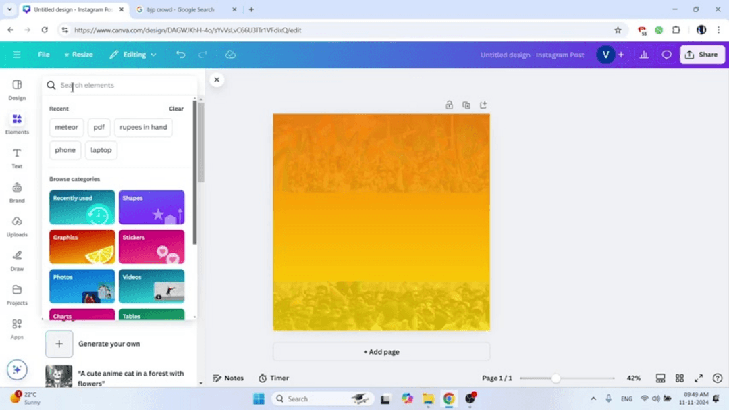Switch to bjp crowd Google Search tab
729x410 pixels.
point(182,10)
